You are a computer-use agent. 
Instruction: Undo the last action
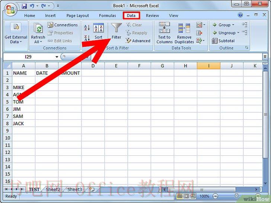pos(32,6)
